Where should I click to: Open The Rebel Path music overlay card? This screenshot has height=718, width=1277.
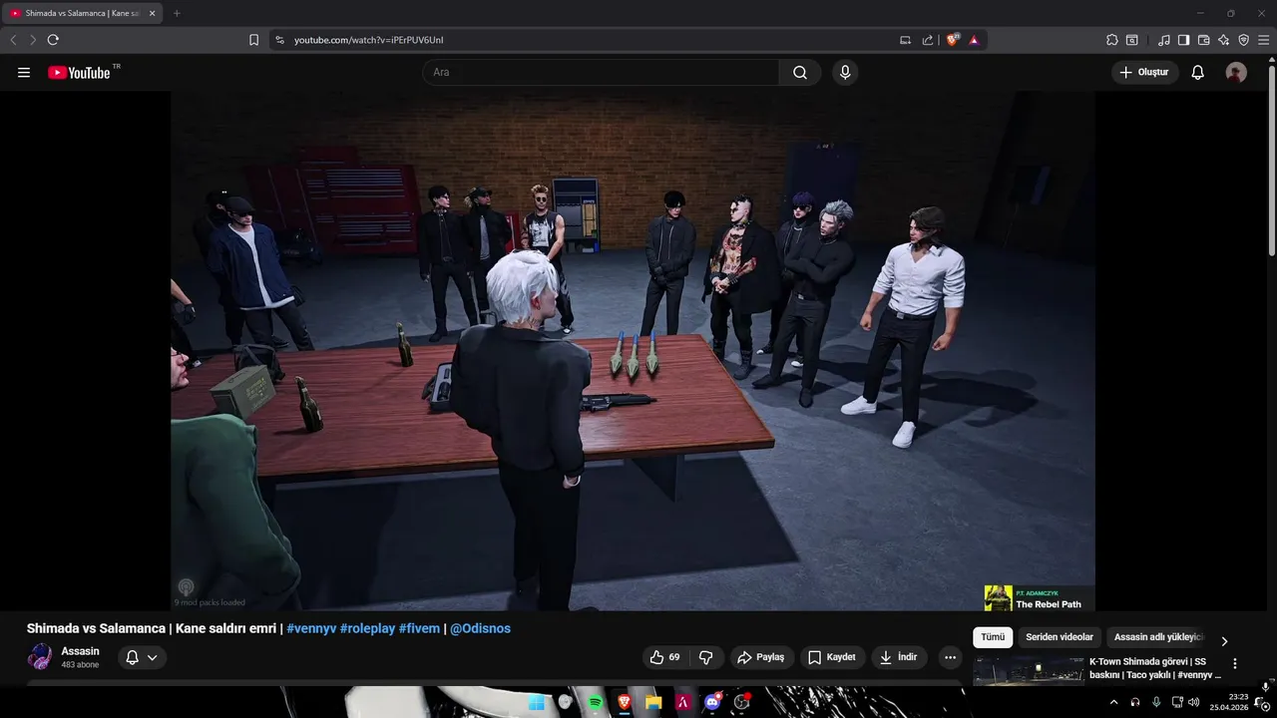pyautogui.click(x=1040, y=597)
